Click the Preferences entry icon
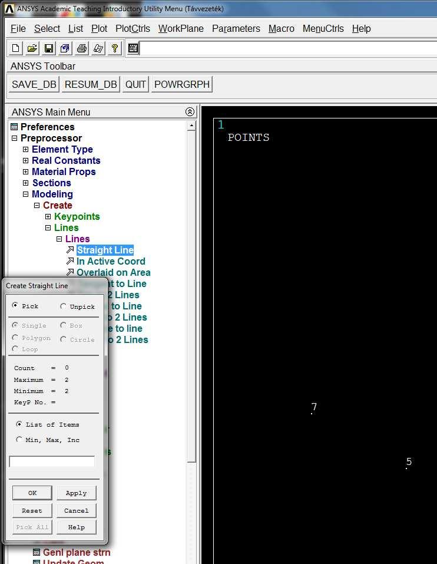Screen dimensions: 437x564 click(x=14, y=127)
